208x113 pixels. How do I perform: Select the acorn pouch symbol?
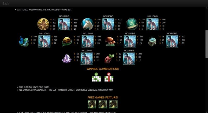[152, 41]
